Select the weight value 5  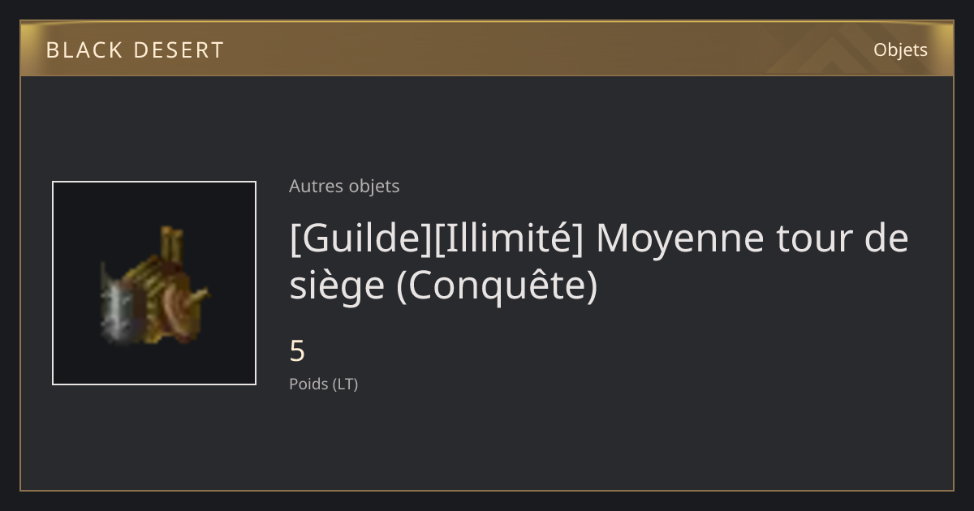coord(297,351)
